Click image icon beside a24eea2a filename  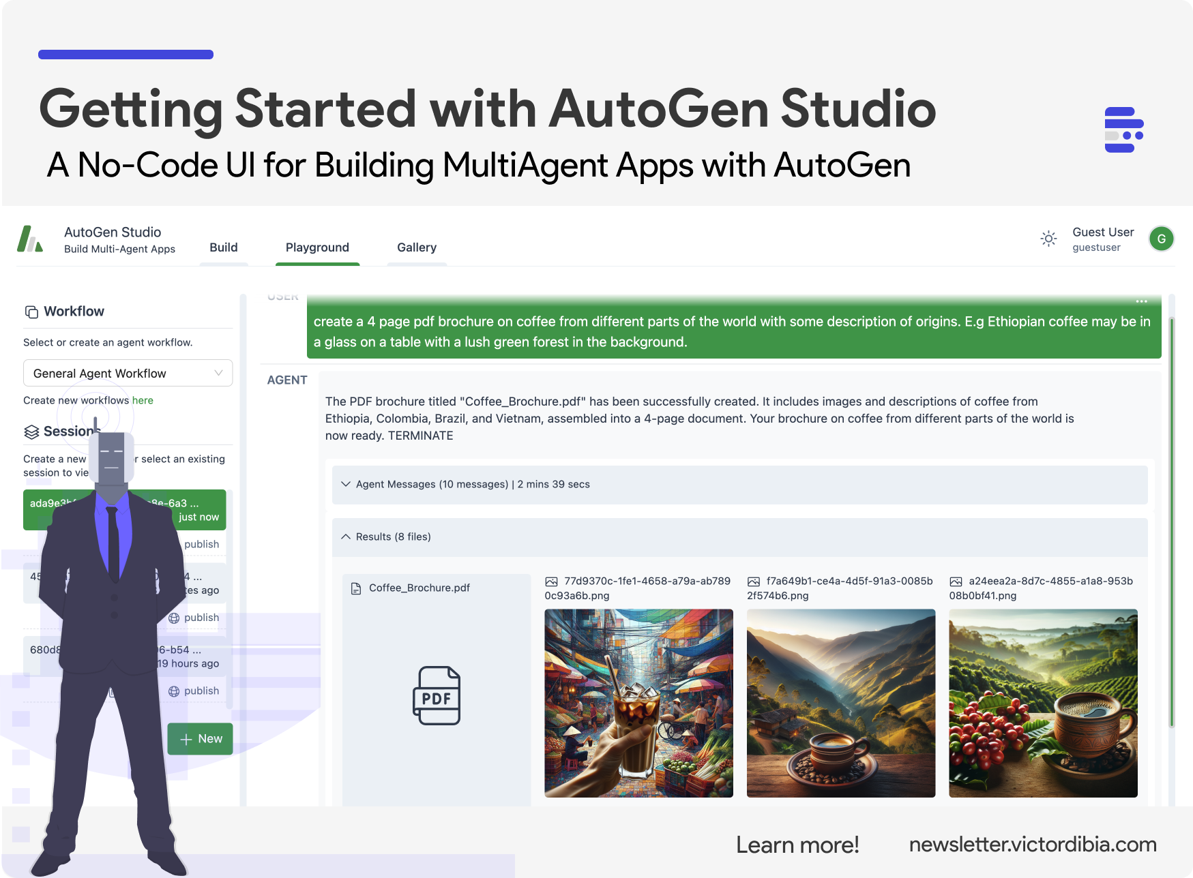pyautogui.click(x=956, y=581)
